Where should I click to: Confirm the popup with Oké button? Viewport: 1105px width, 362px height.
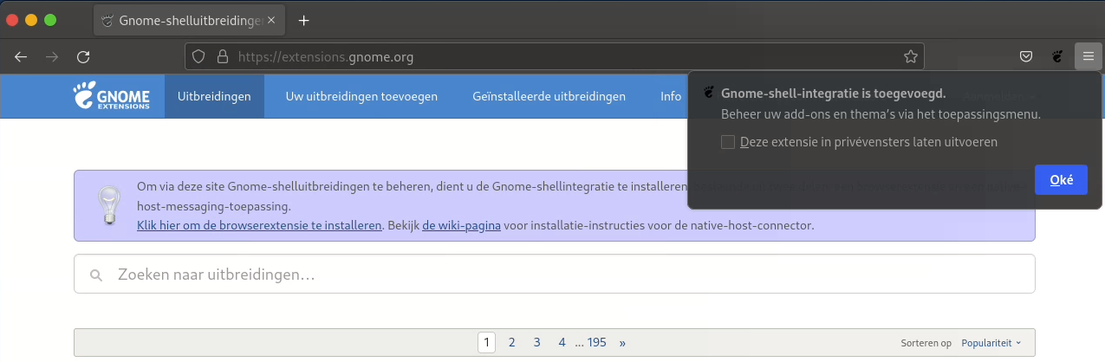click(x=1061, y=180)
